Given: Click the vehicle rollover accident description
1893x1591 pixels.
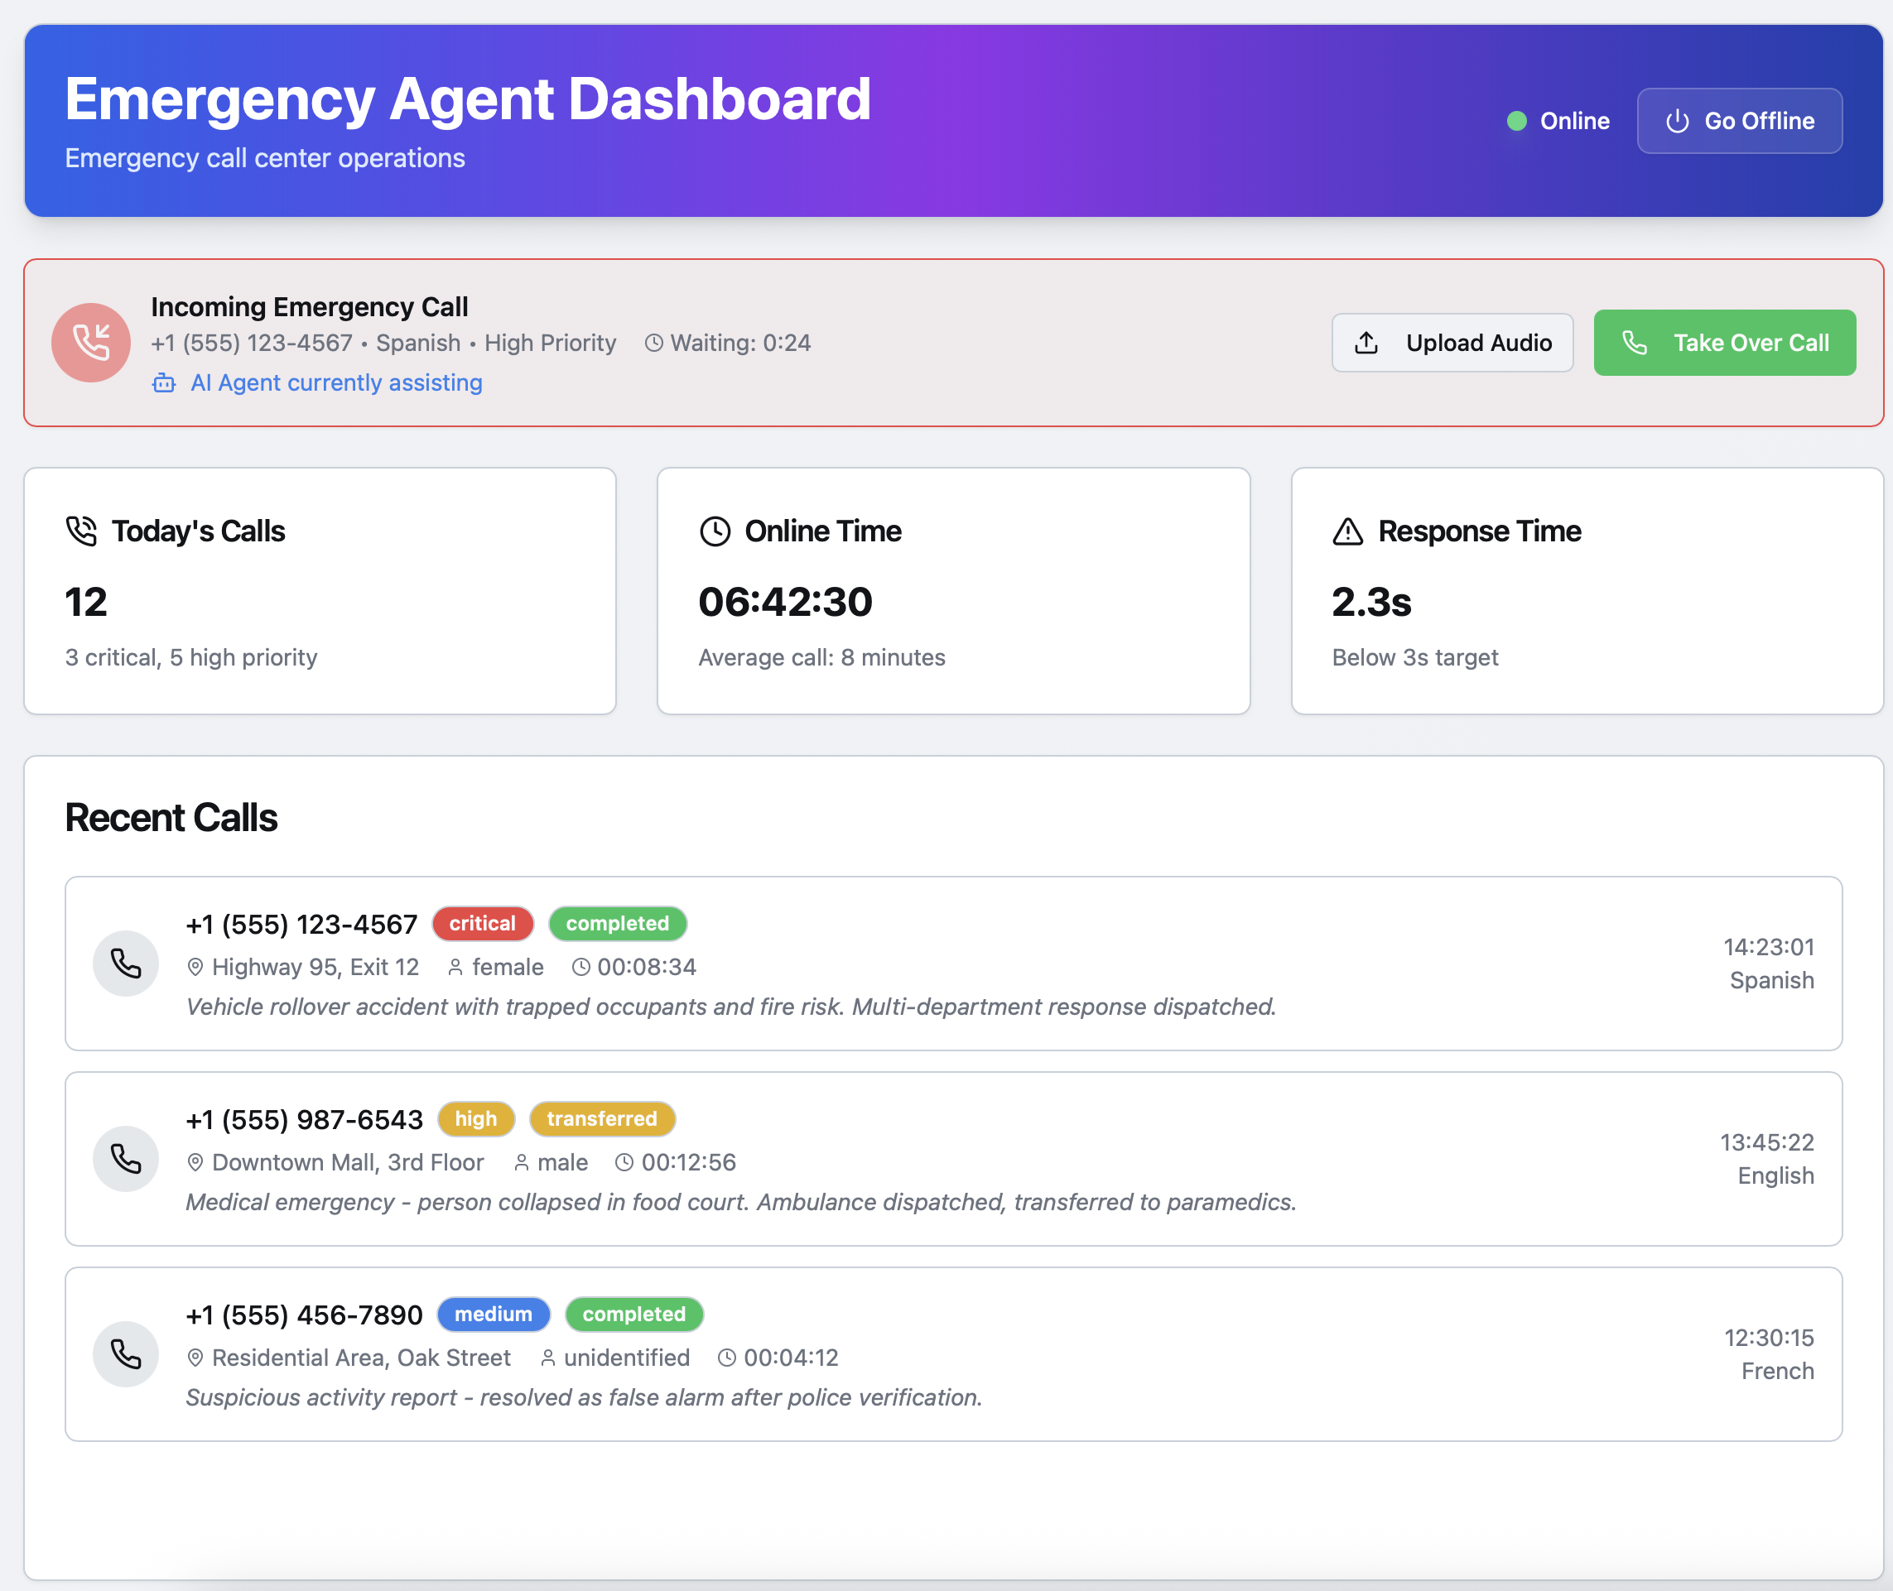Looking at the screenshot, I should coord(731,1007).
